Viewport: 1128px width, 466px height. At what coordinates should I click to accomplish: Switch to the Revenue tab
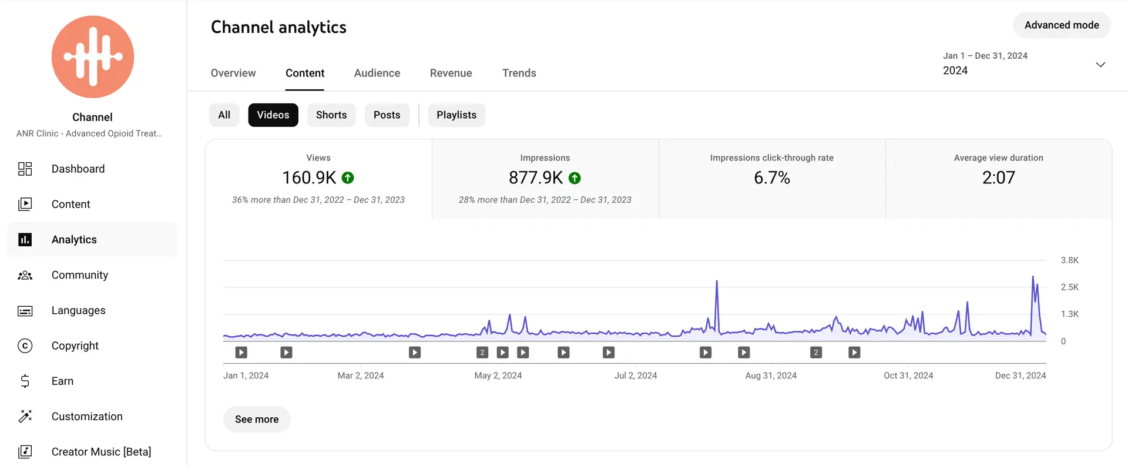(451, 73)
